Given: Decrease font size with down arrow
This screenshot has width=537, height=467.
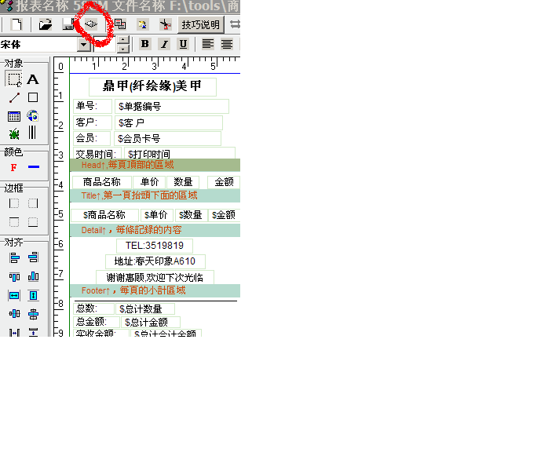Looking at the screenshot, I should pos(122,49).
